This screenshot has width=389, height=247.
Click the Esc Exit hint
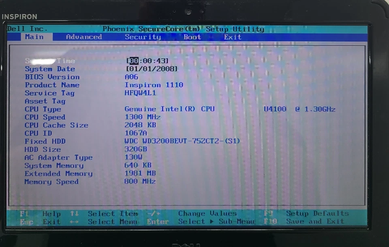coord(40,222)
